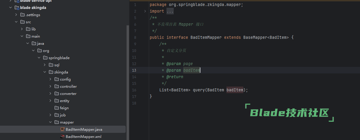Viewport: 360px width, 140px height.
Task: Collapse the zkingda package node
Action: click(45, 72)
